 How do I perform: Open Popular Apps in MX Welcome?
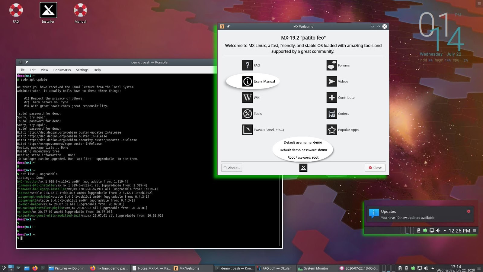pos(343,130)
